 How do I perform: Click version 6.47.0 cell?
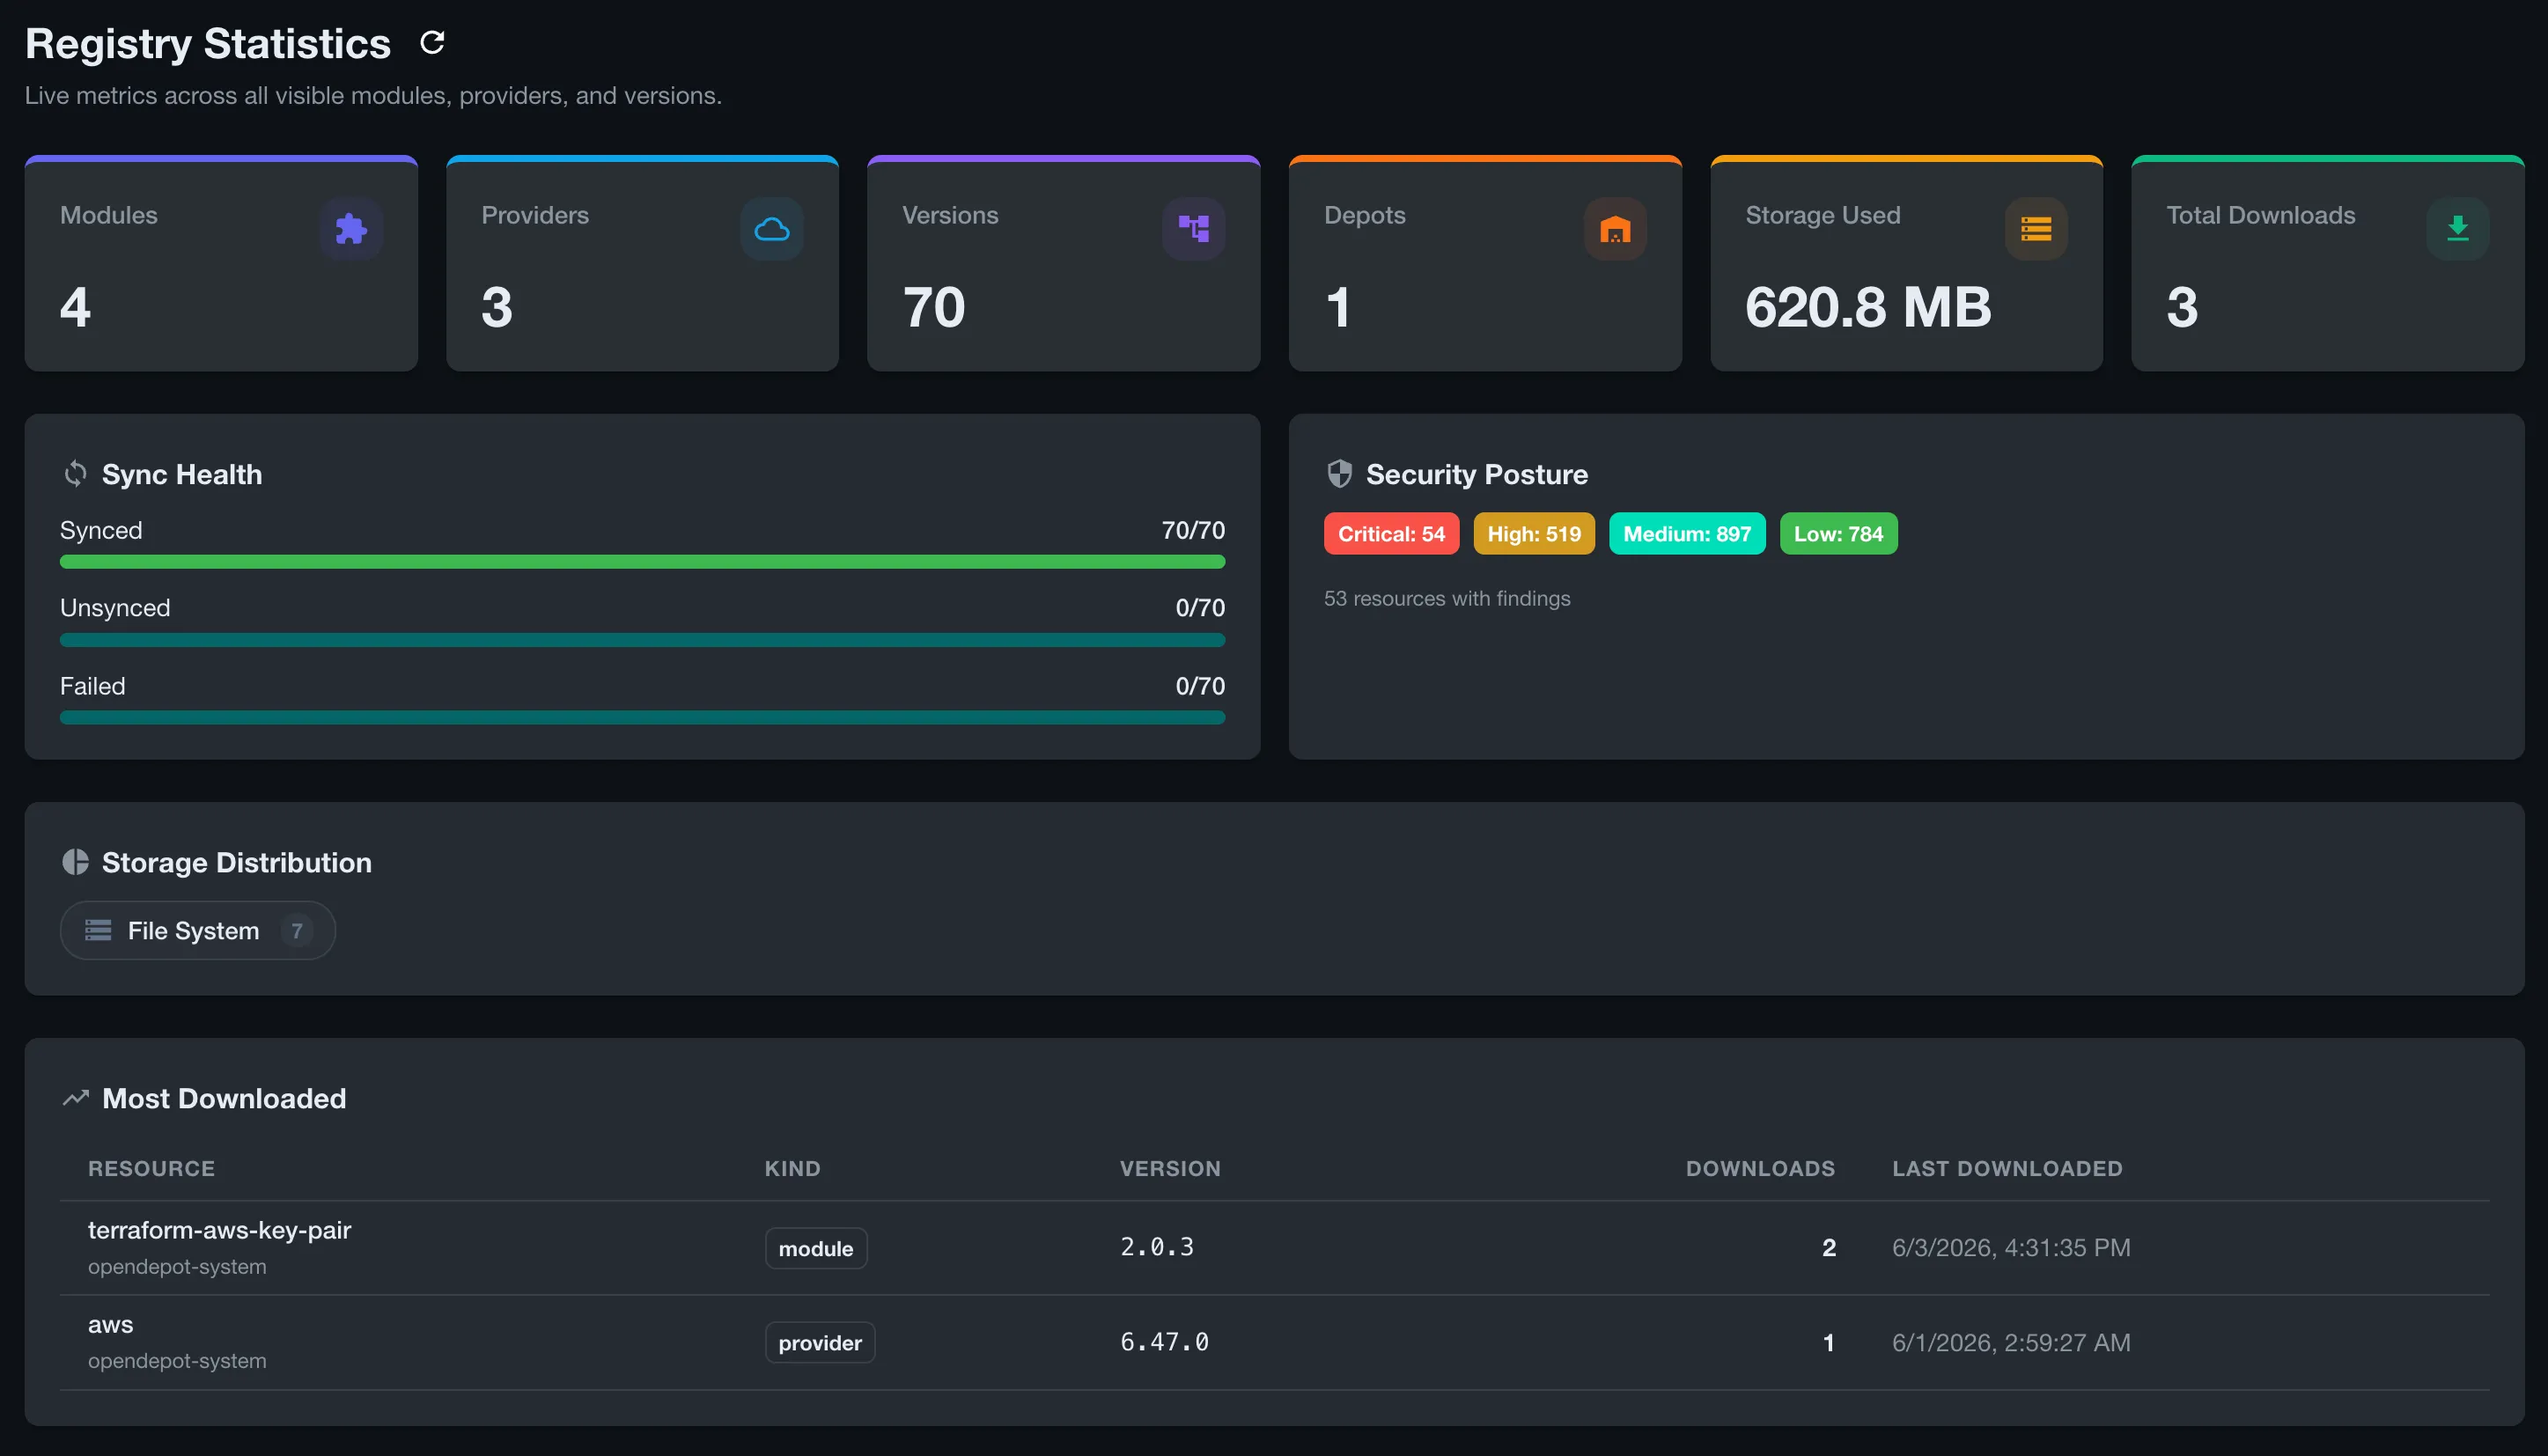pos(1164,1342)
